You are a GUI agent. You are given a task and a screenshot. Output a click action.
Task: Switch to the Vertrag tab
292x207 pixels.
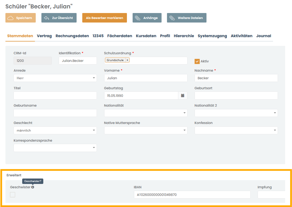[44, 36]
